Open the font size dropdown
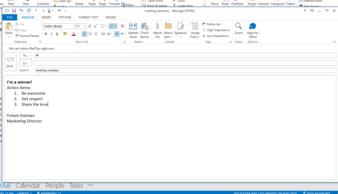The width and height of the screenshot is (338, 194). pyautogui.click(x=85, y=26)
